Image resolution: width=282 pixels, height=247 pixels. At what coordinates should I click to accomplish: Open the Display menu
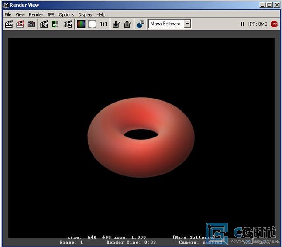tap(85, 14)
